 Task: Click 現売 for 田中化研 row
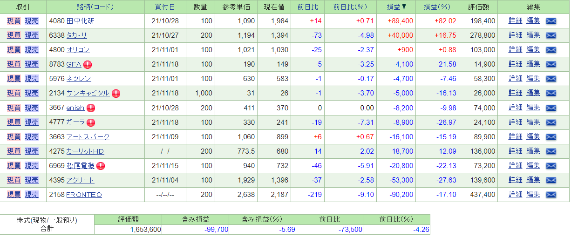point(32,21)
